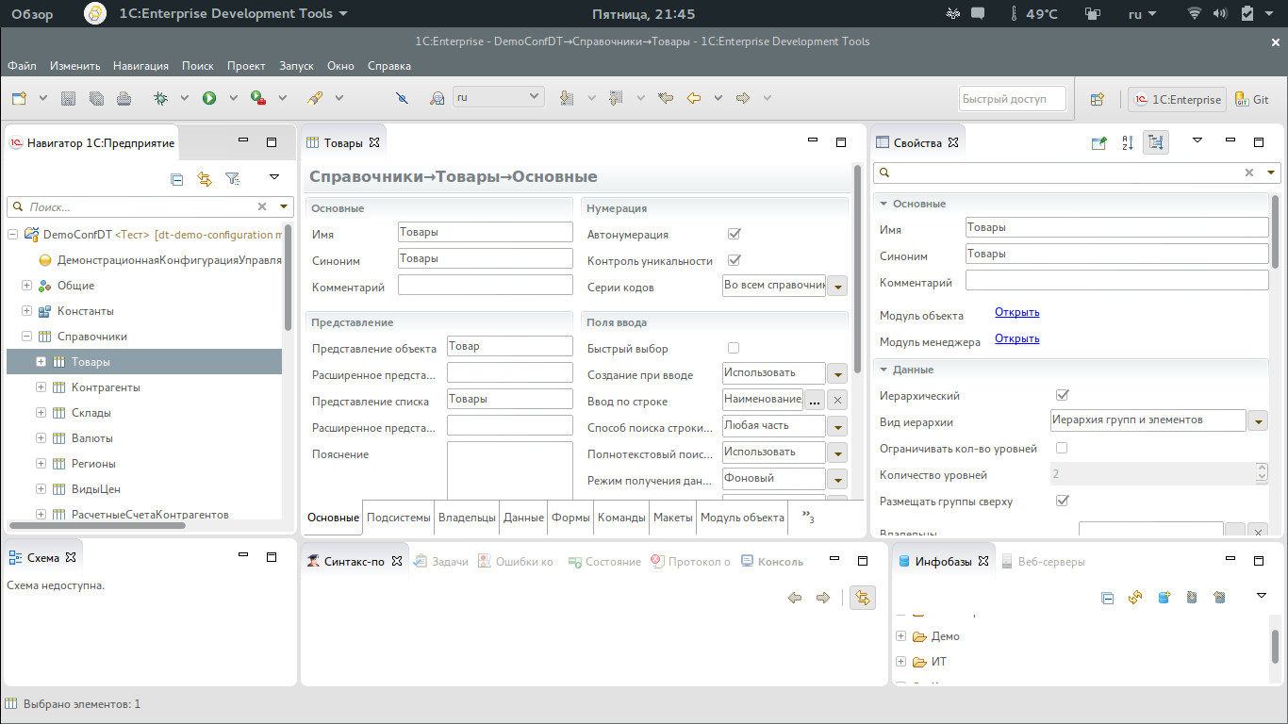Toggle the Иерархический checkbox in Свойства

tap(1063, 395)
